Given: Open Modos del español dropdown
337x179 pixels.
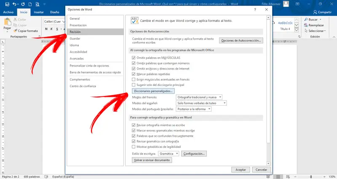Looking at the screenshot, I should pos(201,103).
